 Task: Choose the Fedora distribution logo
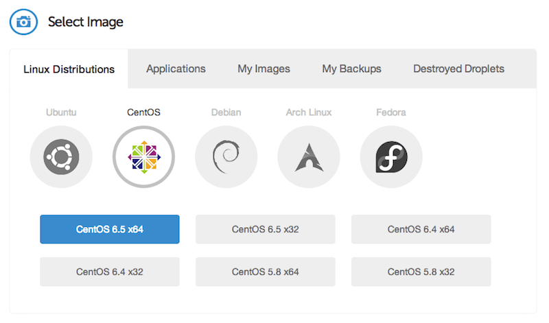tap(391, 158)
